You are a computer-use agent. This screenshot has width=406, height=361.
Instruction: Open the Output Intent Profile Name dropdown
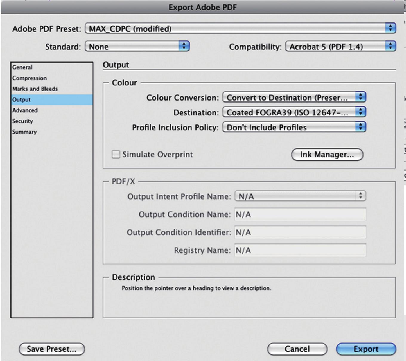click(300, 196)
